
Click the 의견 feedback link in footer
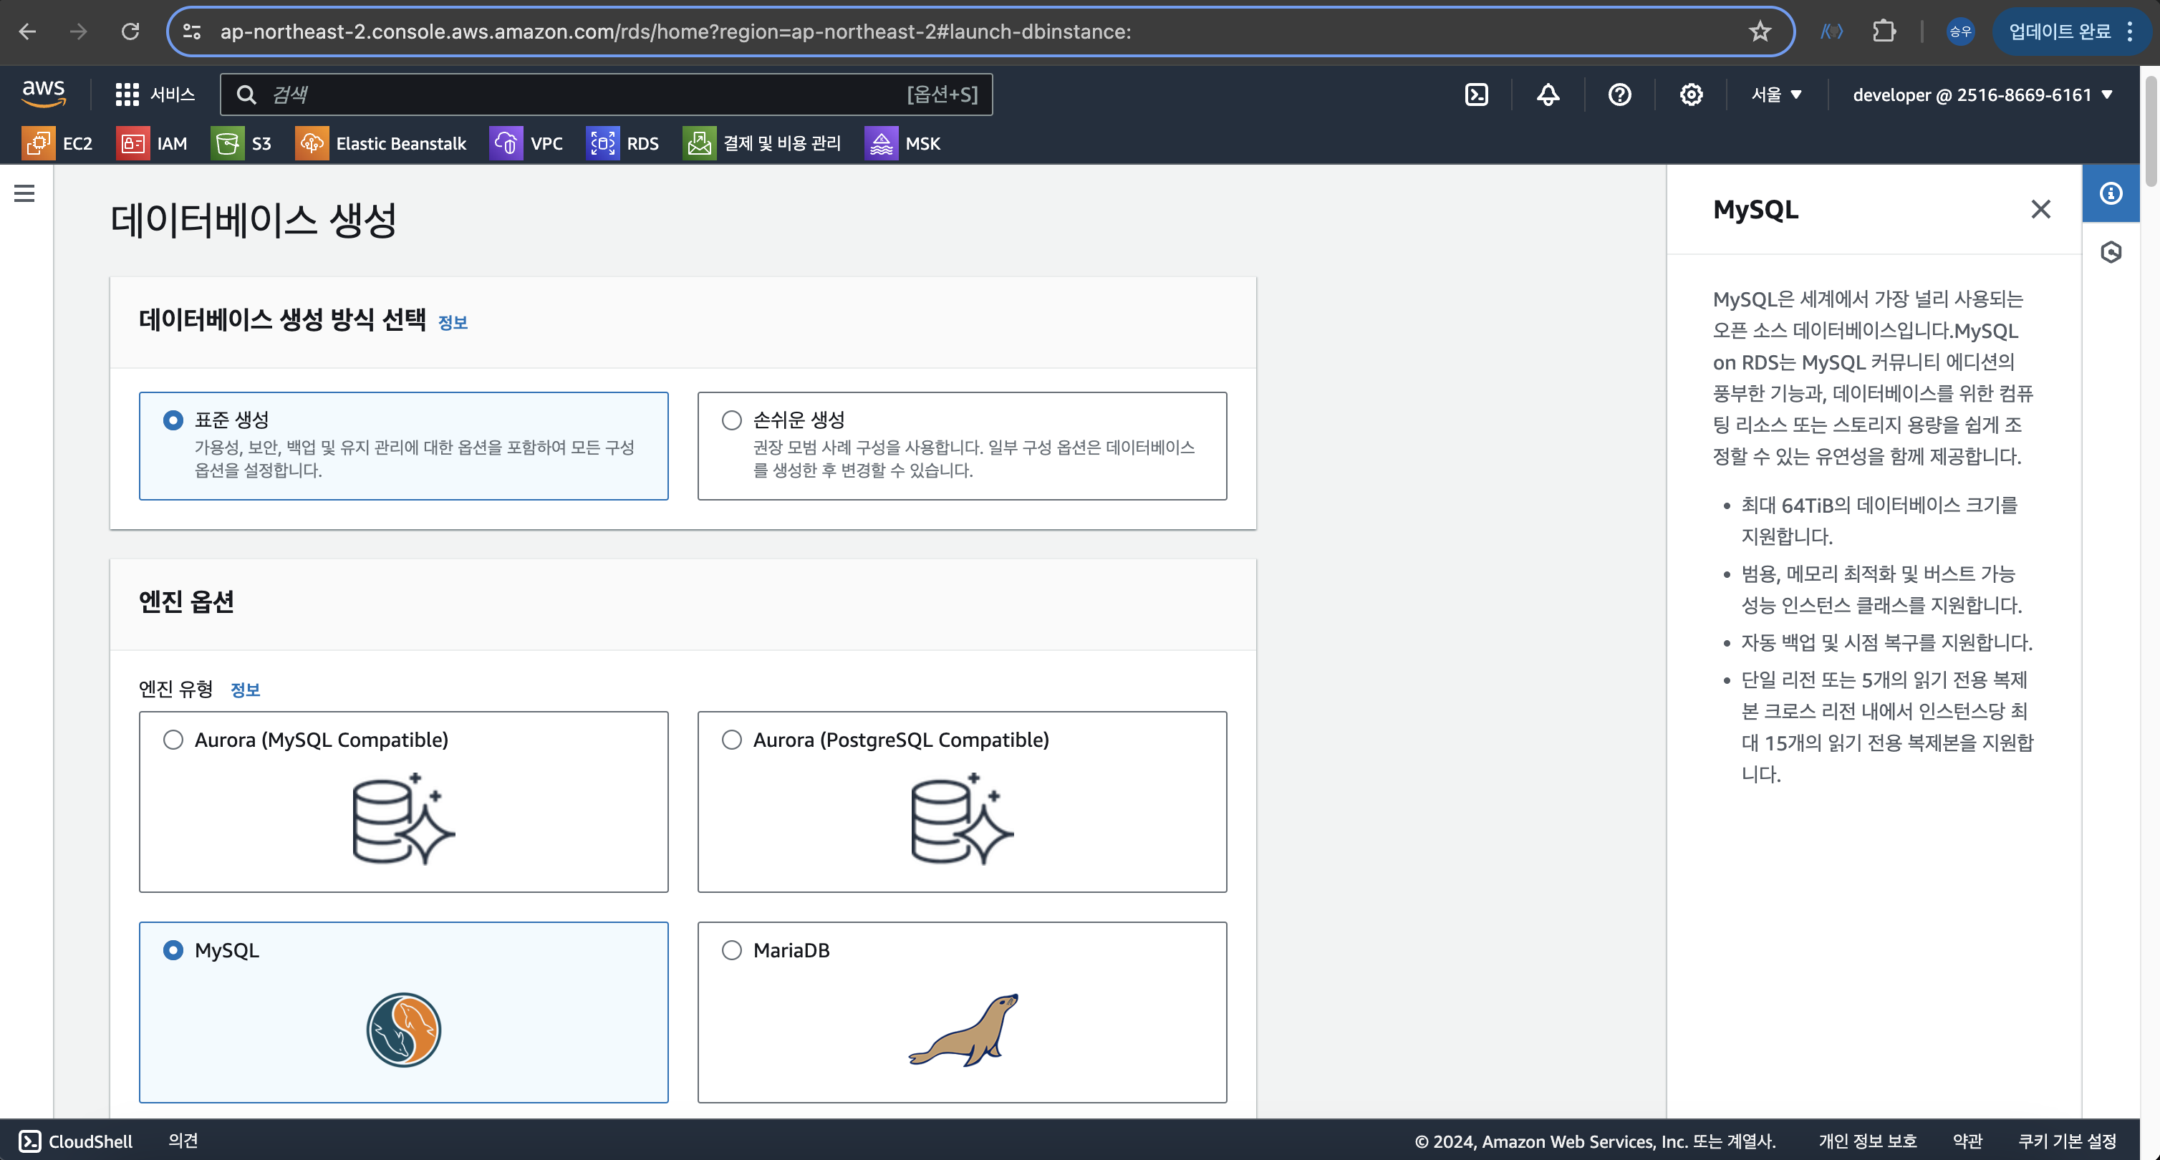[x=183, y=1140]
